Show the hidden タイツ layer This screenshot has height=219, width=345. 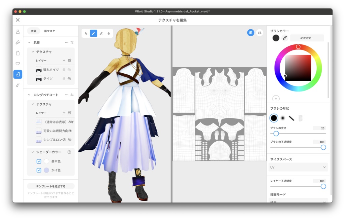tap(69, 78)
